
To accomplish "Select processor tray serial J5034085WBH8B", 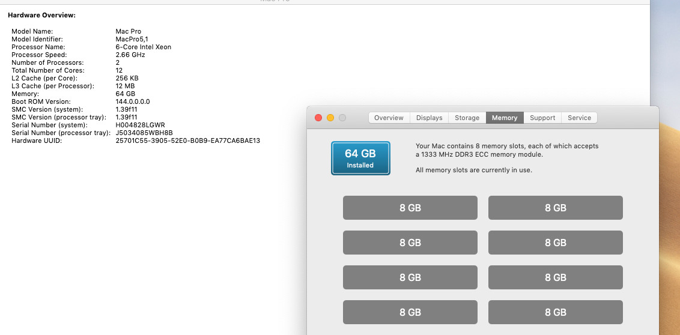I will point(144,133).
